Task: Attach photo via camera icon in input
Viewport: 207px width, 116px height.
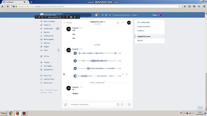Action: tap(118, 104)
